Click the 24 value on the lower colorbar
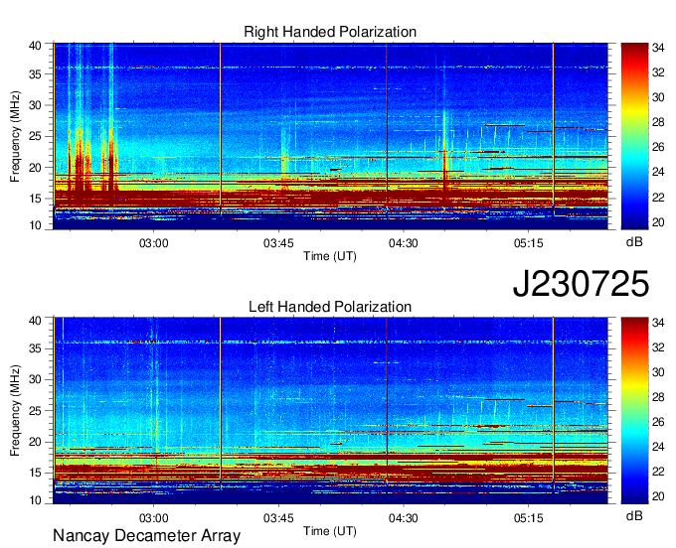Screen dimensions: 676x548 [658, 447]
